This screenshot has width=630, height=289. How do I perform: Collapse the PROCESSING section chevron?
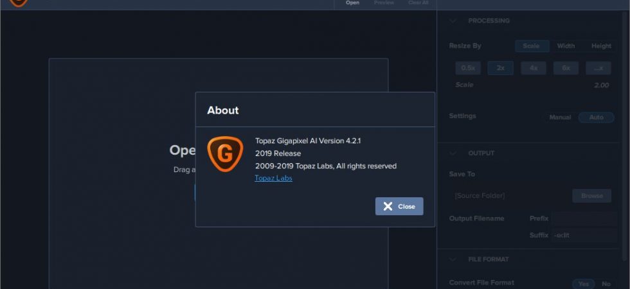coord(453,21)
